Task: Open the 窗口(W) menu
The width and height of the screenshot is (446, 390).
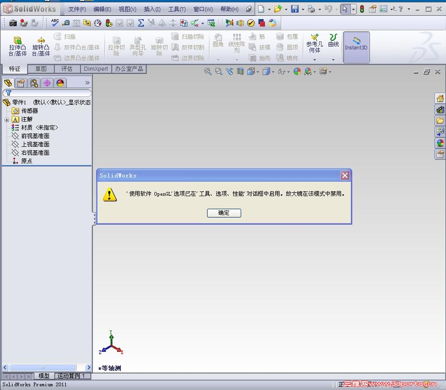Action: click(x=203, y=9)
